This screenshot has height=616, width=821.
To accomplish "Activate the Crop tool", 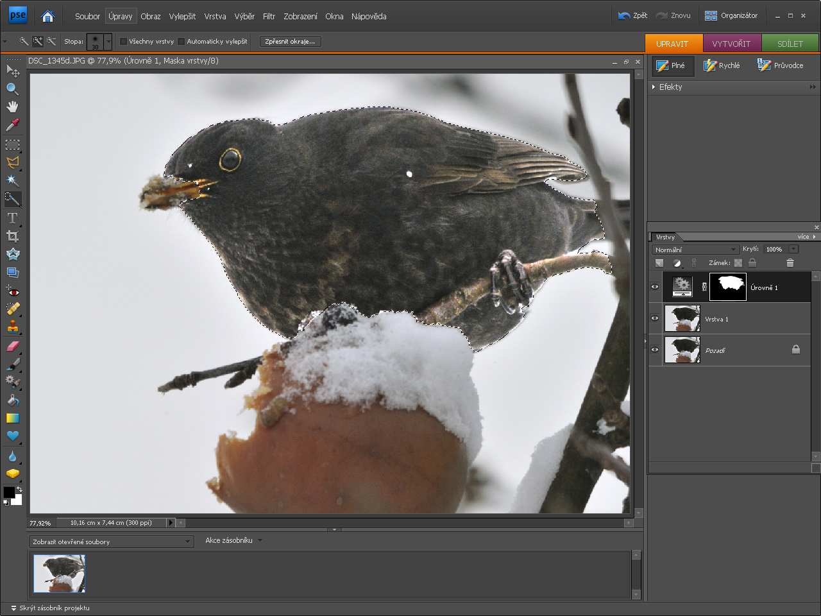I will point(12,236).
